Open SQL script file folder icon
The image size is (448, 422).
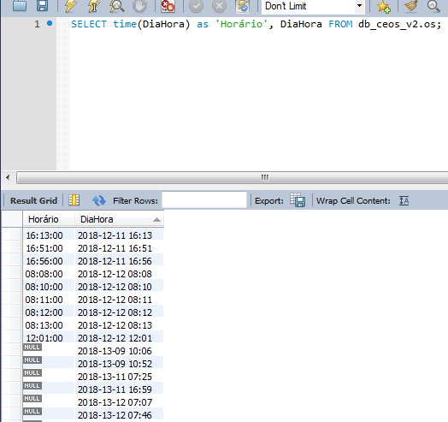pos(20,5)
